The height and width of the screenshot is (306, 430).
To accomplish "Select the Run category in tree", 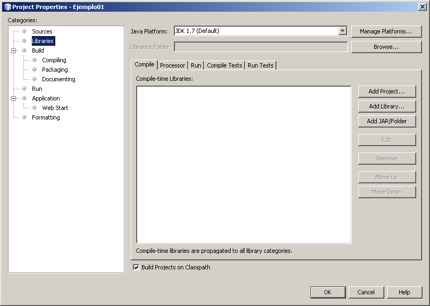I will 37,89.
